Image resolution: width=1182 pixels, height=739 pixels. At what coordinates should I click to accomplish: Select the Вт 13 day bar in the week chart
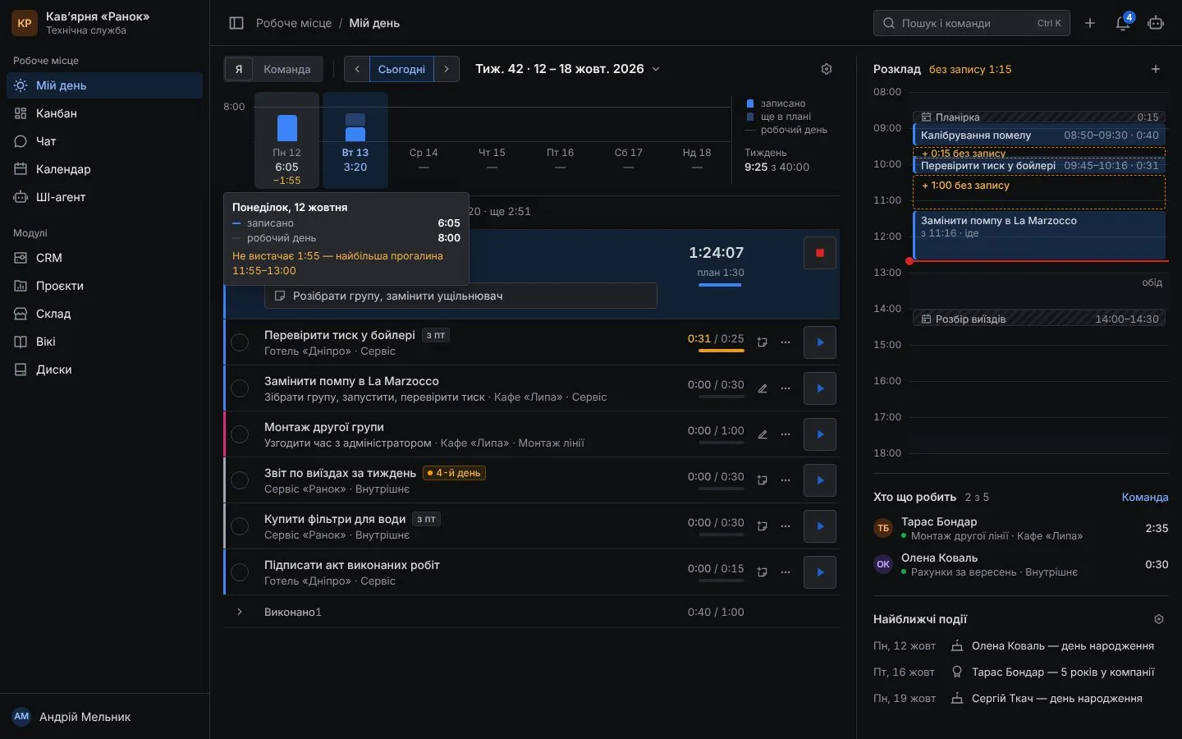pyautogui.click(x=355, y=140)
